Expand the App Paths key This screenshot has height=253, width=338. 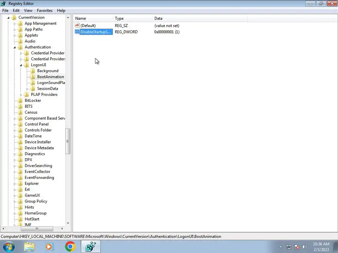[15, 29]
